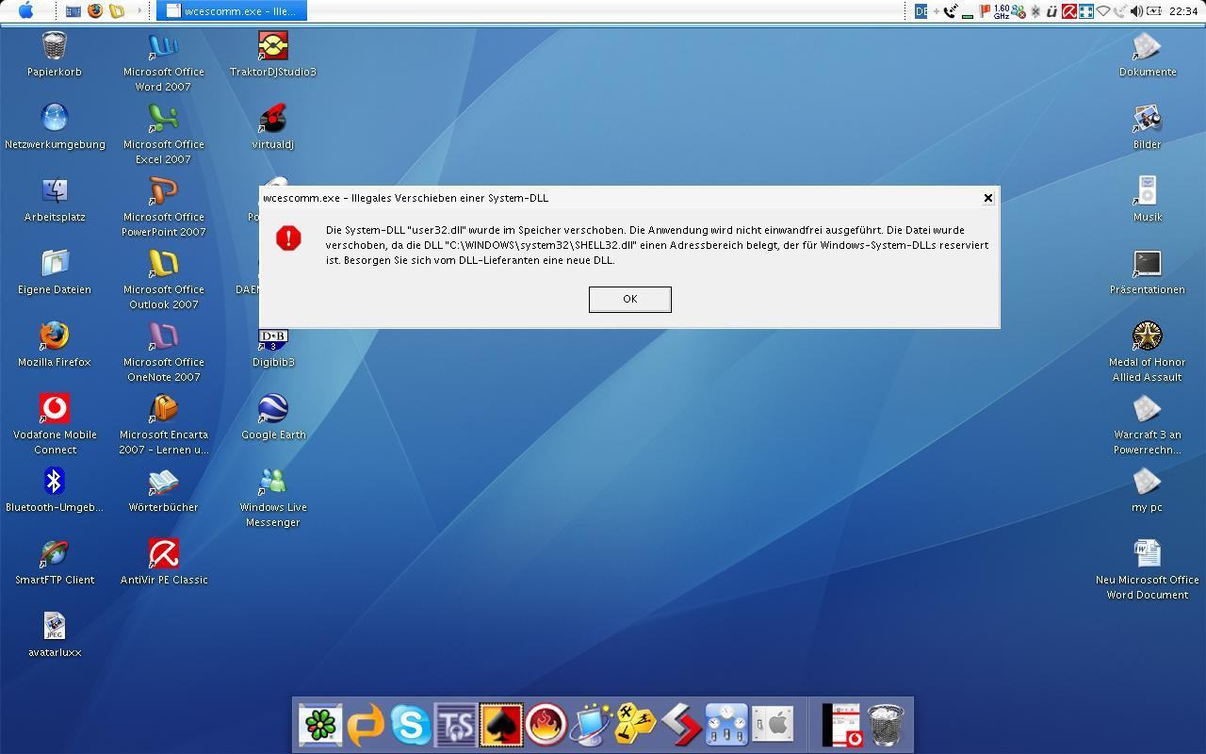Viewport: 1206px width, 754px height.
Task: Select the Netzwerkumgebung desktop icon
Action: 55,127
